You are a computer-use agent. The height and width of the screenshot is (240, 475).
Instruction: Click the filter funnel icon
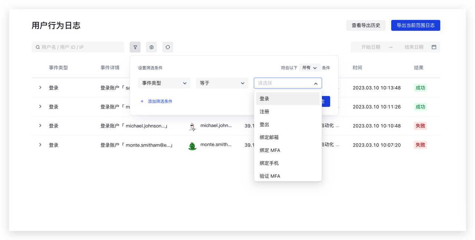point(135,47)
